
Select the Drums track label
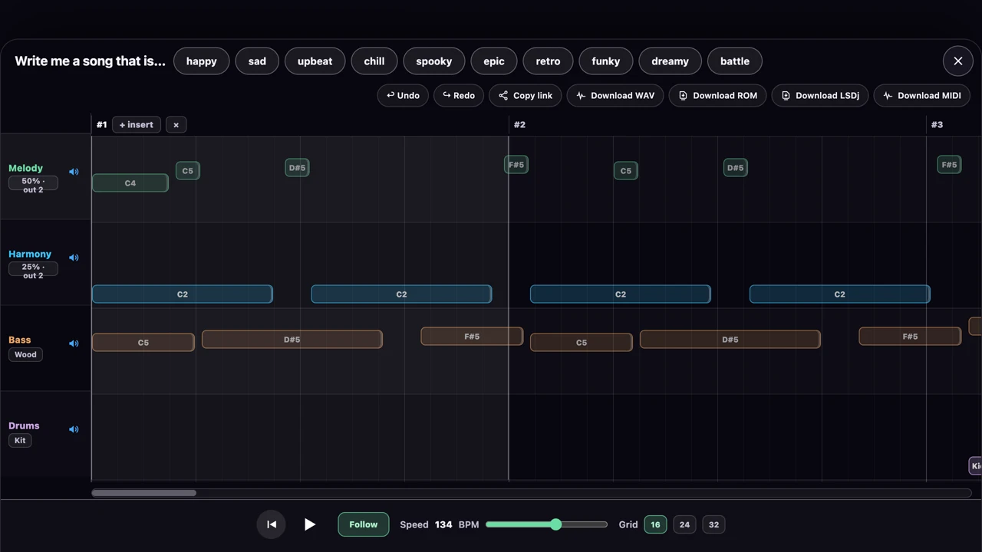tap(24, 426)
